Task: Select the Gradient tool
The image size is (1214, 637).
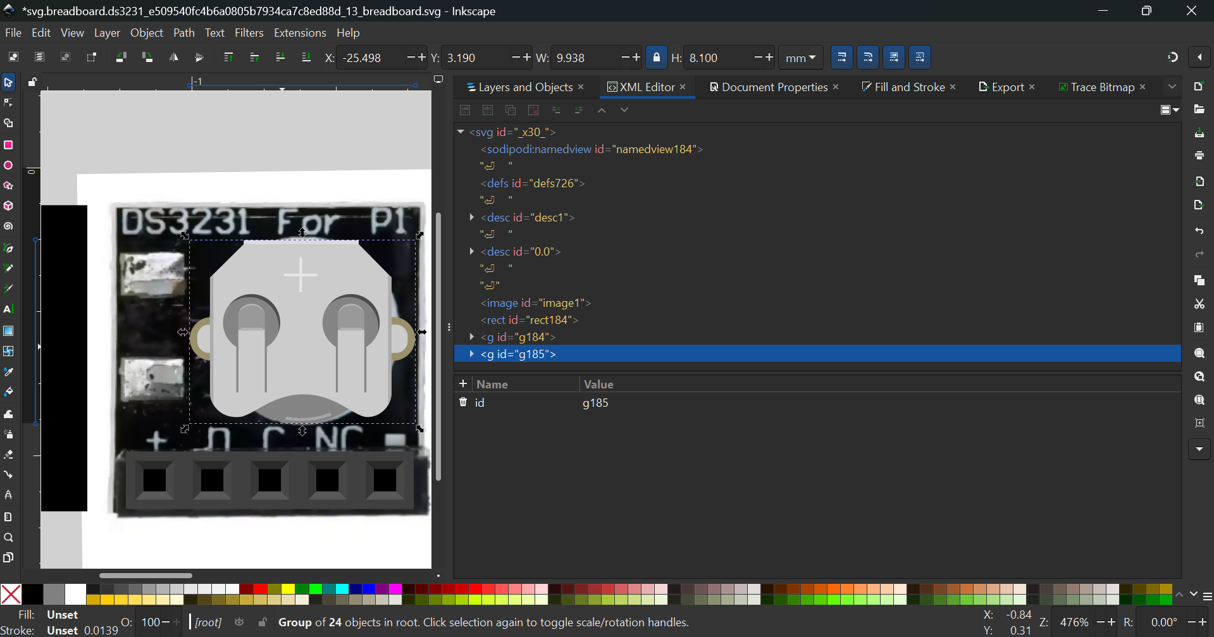Action: (x=8, y=331)
